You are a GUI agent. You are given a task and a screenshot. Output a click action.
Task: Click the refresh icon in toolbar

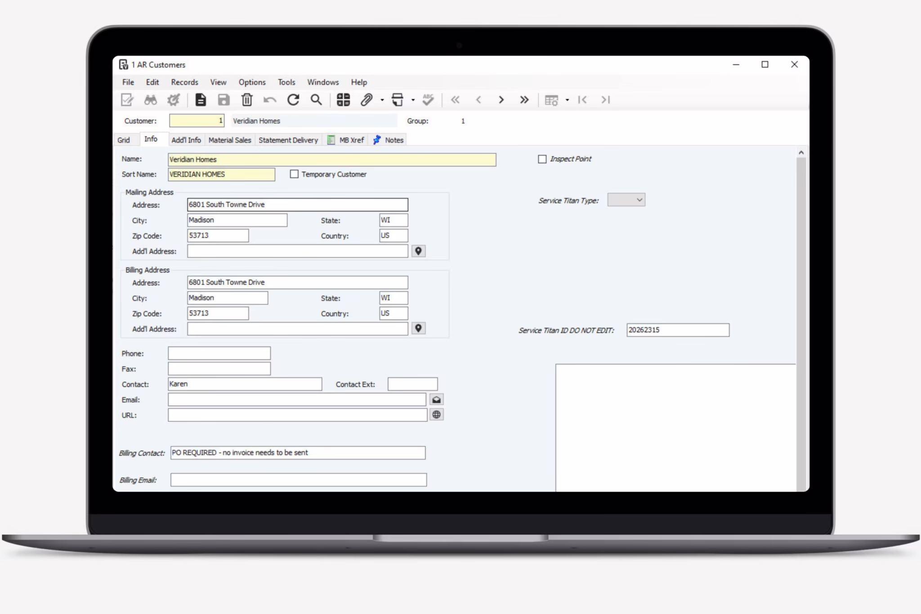293,100
